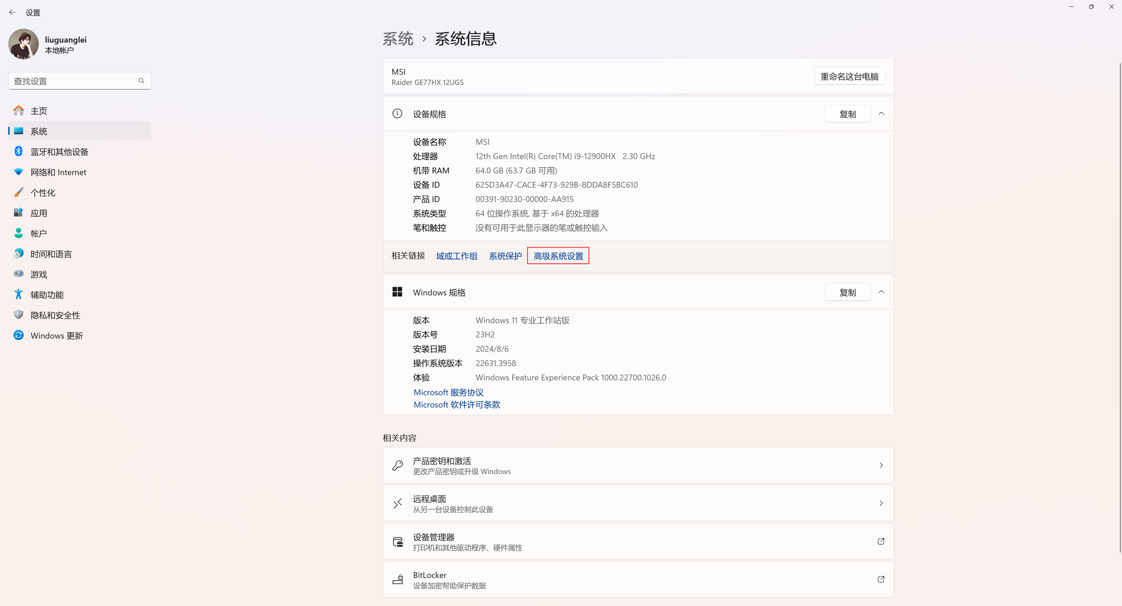Click the accessibility figure icon
The height and width of the screenshot is (606, 1122).
(x=18, y=295)
